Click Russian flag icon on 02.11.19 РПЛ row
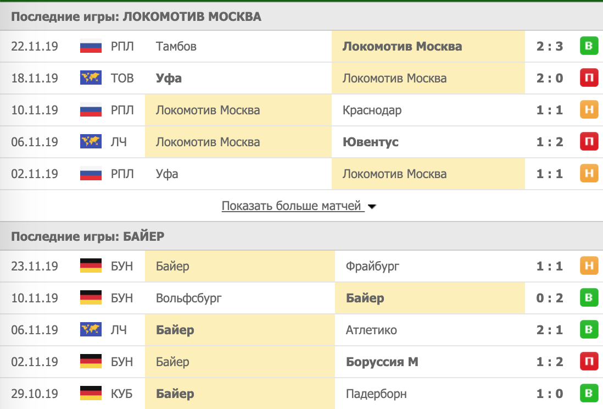The width and height of the screenshot is (603, 409). (91, 174)
